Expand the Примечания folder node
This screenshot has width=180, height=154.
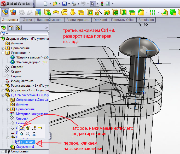(x=3, y=48)
